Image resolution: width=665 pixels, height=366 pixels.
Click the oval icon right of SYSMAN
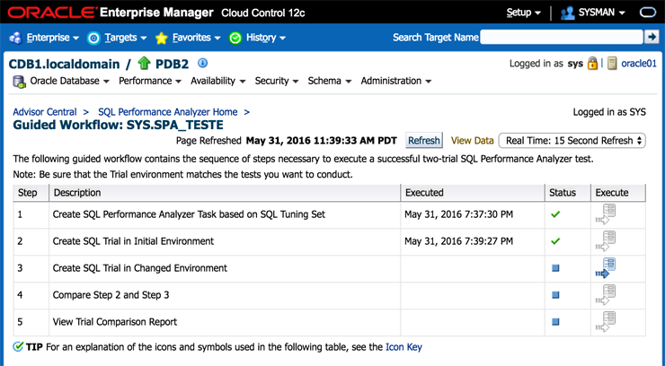click(647, 13)
